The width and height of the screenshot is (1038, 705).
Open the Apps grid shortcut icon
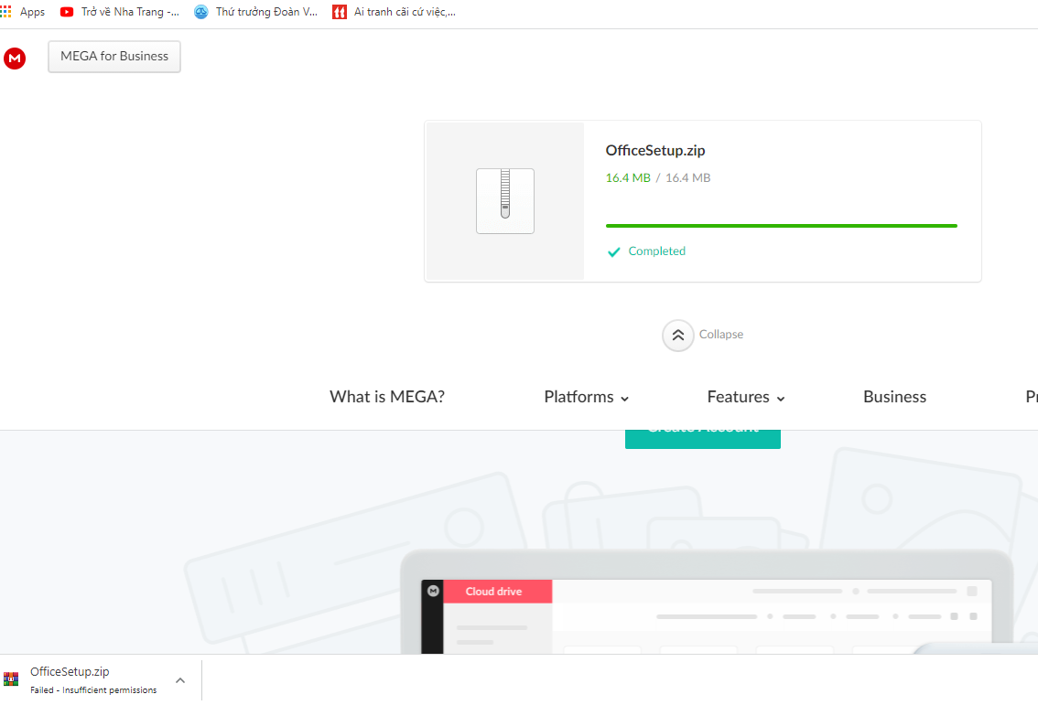[x=6, y=12]
